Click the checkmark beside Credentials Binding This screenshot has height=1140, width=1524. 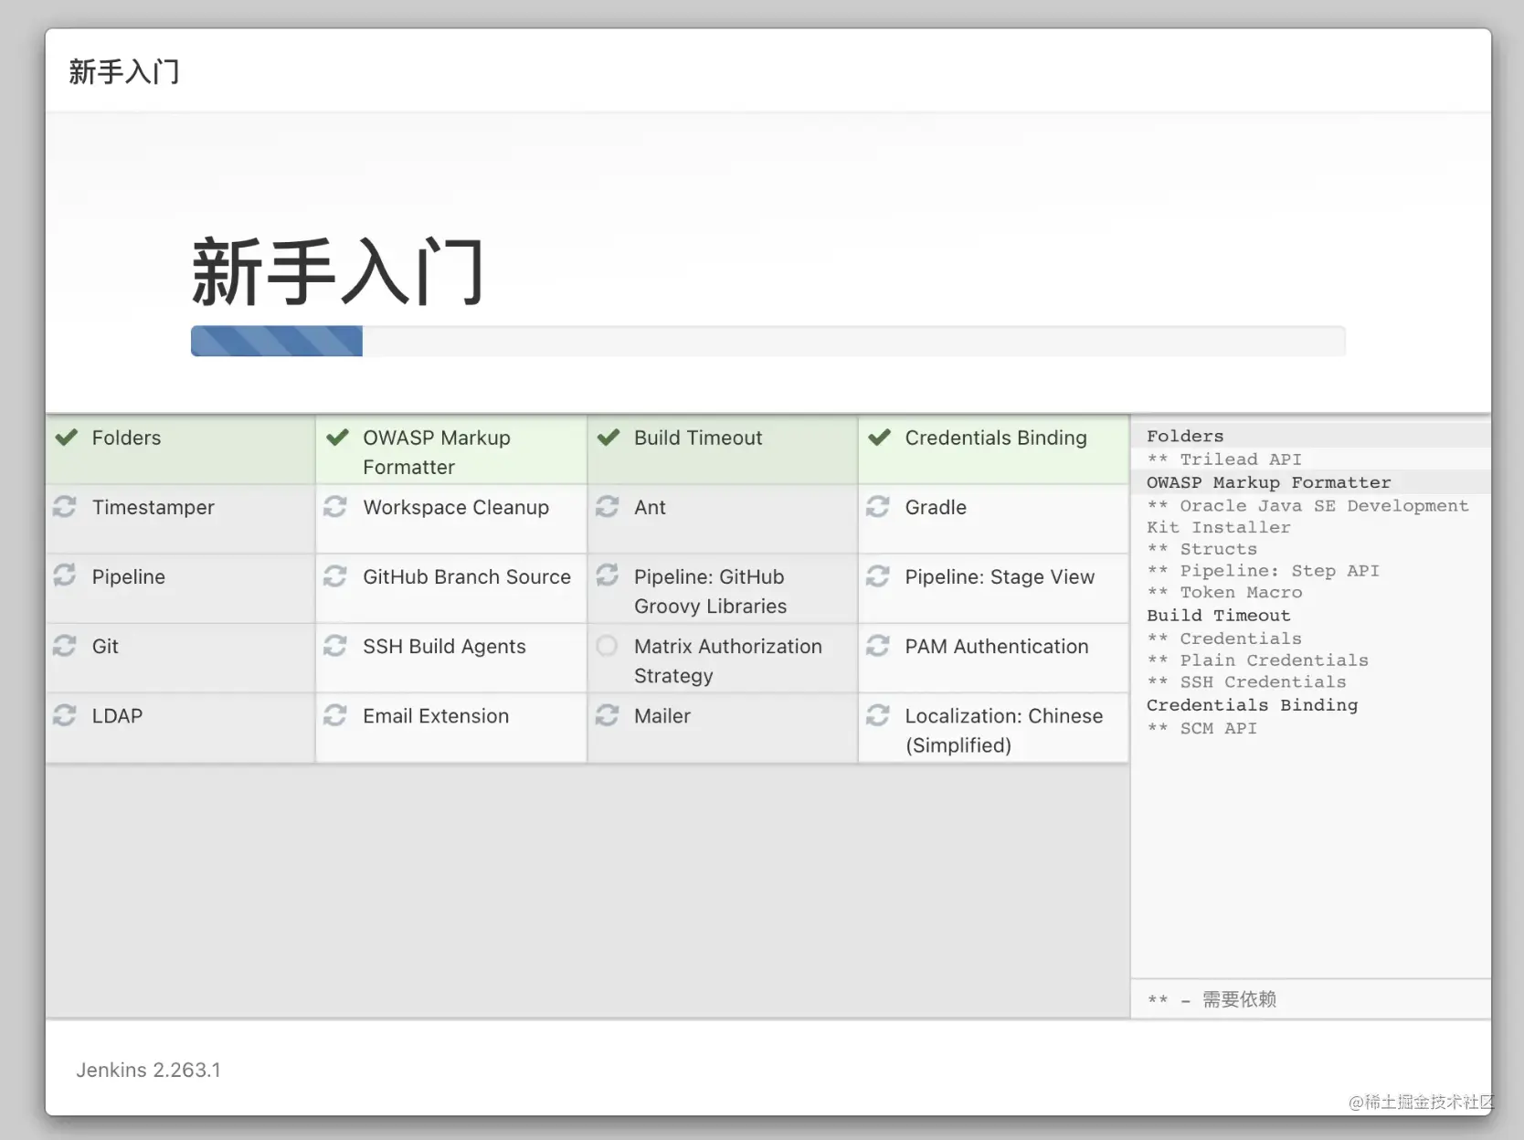[879, 438]
